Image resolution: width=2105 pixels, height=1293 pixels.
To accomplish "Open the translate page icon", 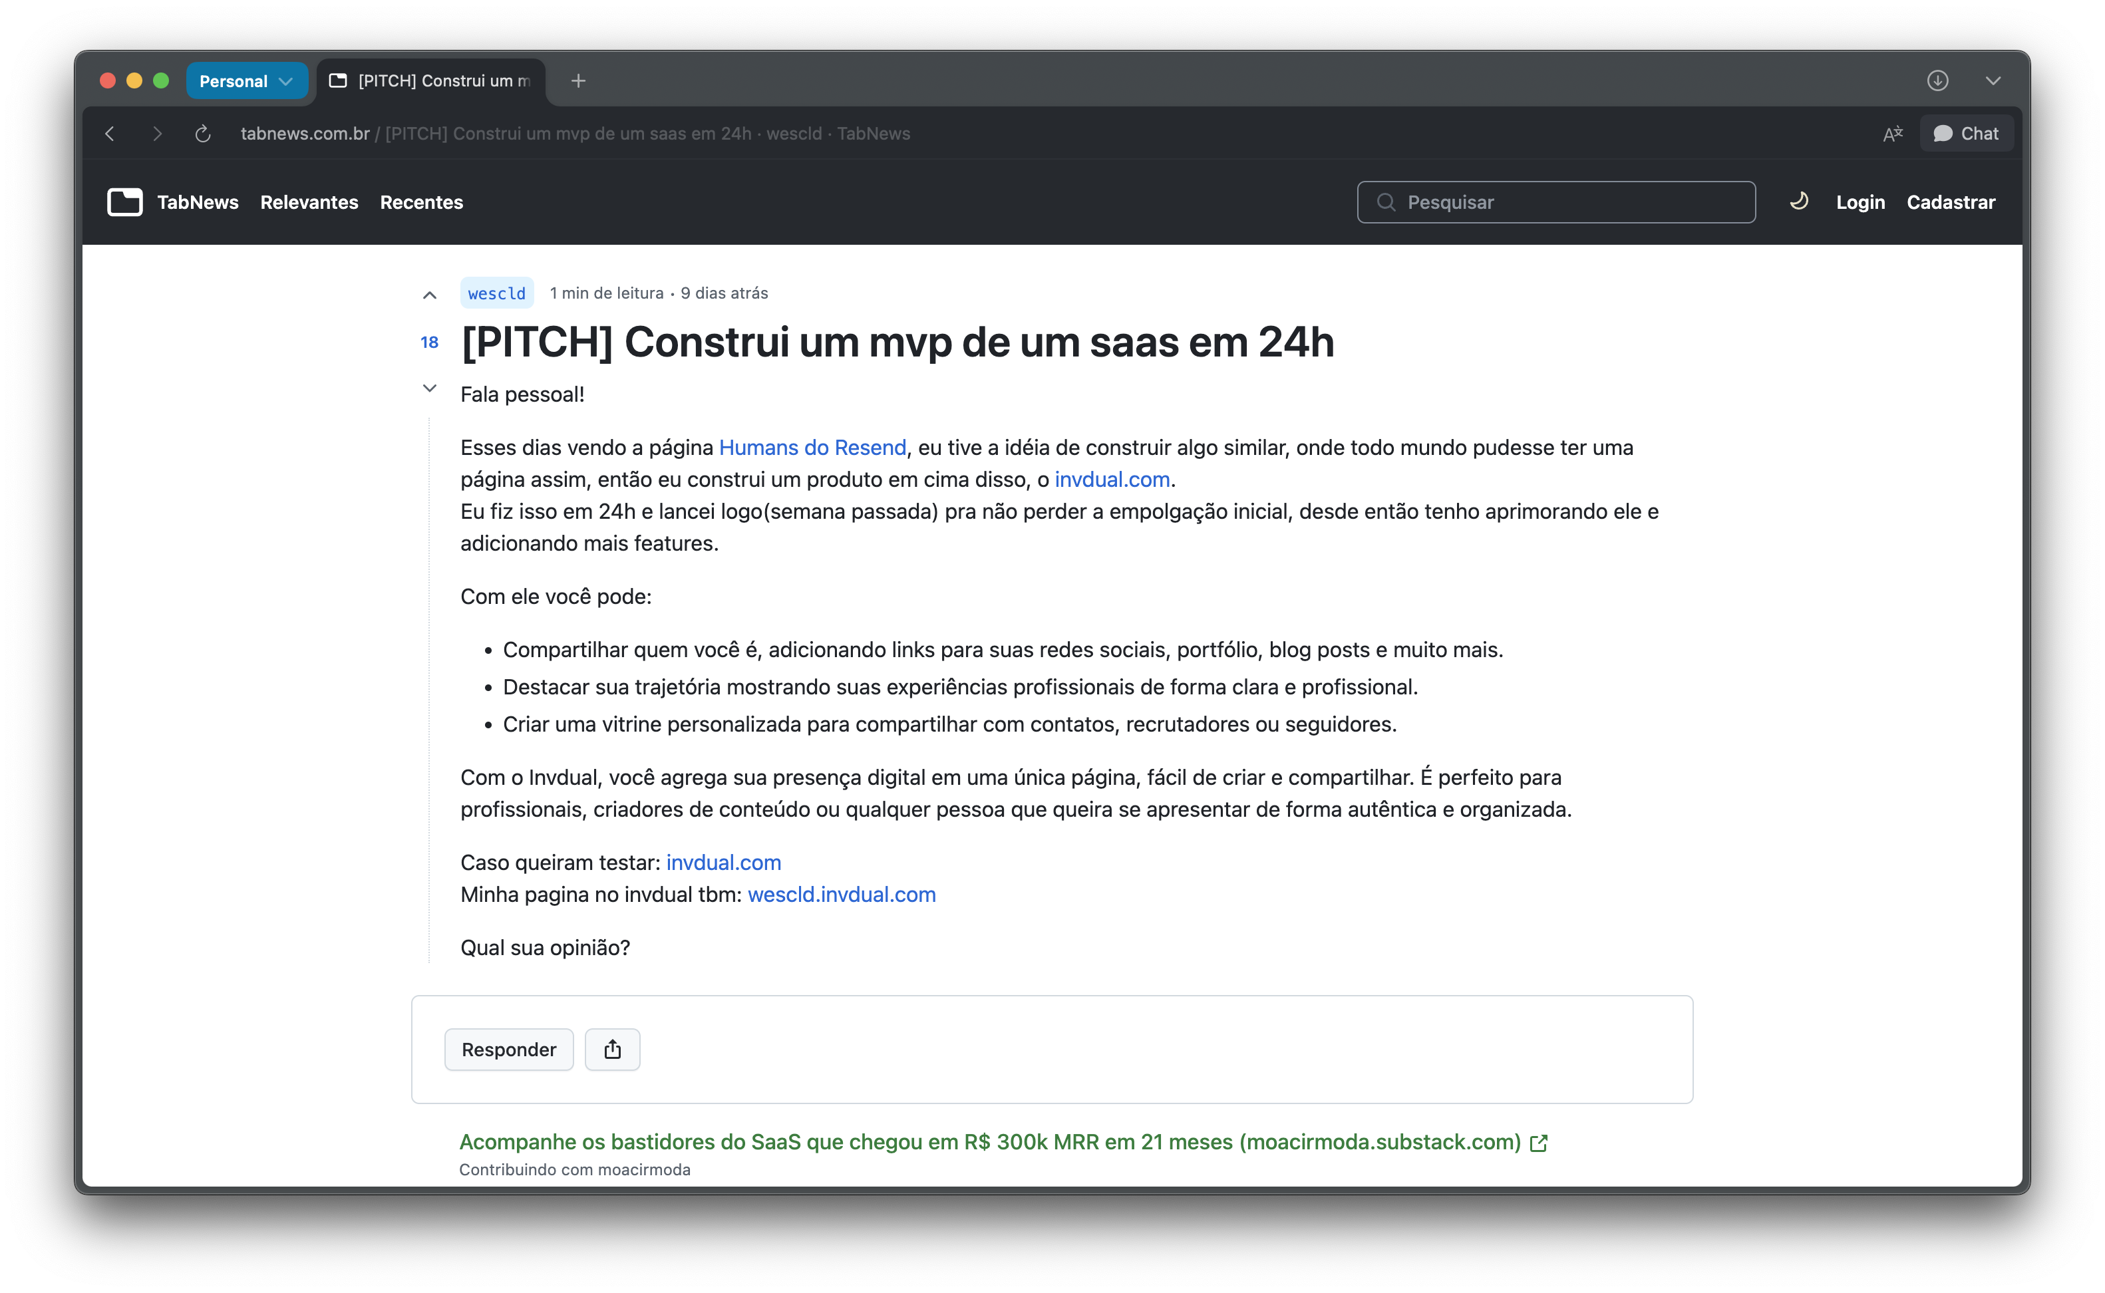I will point(1892,134).
